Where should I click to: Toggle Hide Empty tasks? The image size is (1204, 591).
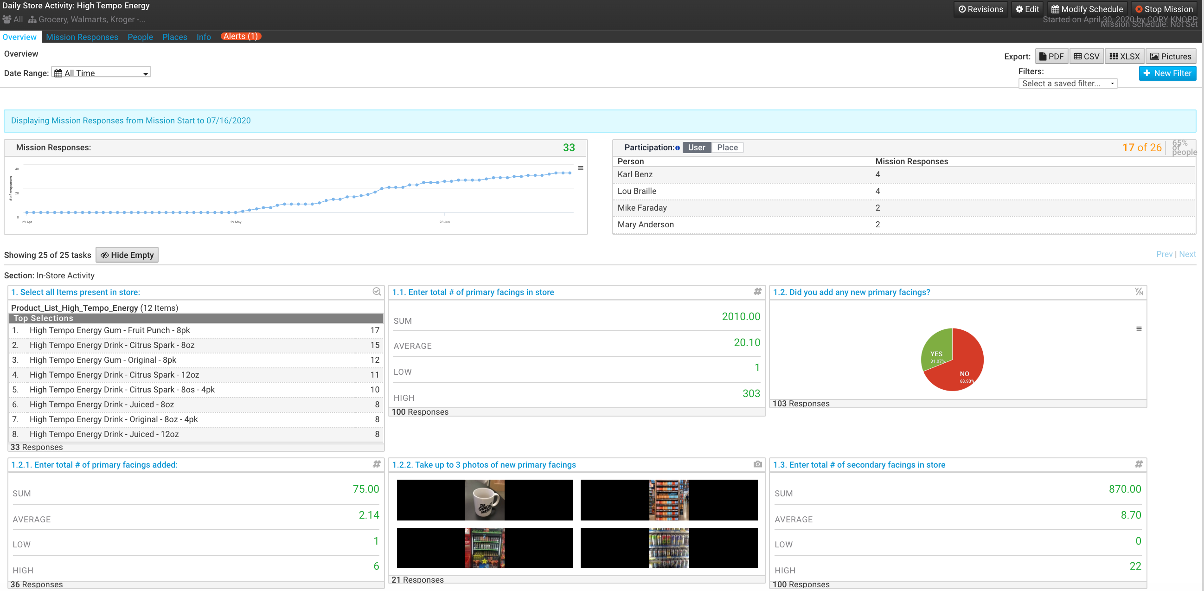pos(127,255)
